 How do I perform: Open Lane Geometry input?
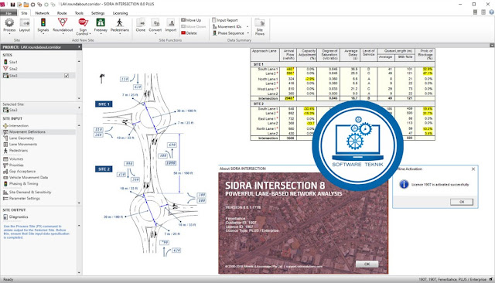pos(19,138)
